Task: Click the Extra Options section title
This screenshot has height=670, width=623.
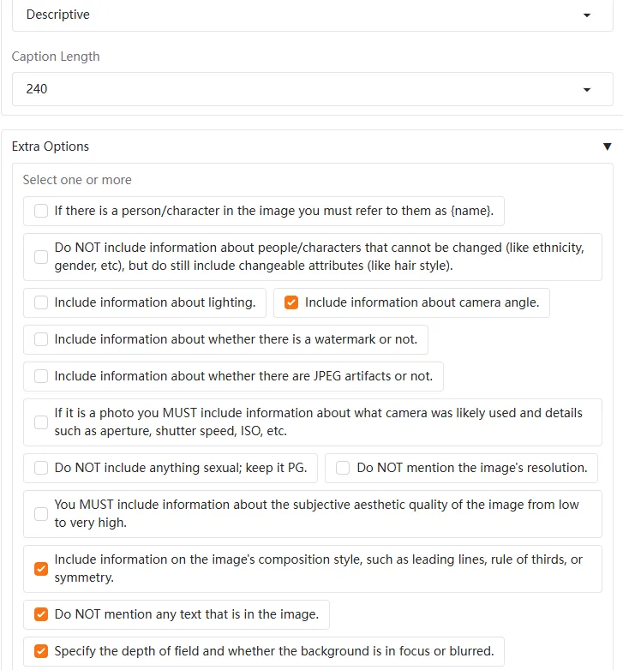Action: 51,147
